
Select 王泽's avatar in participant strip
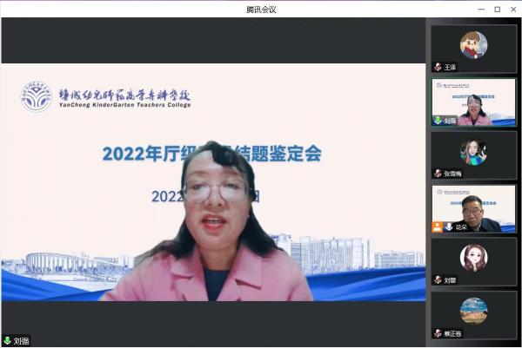tap(473, 44)
